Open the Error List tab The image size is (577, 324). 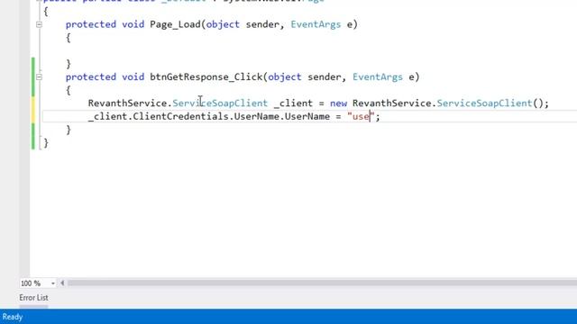pos(33,298)
